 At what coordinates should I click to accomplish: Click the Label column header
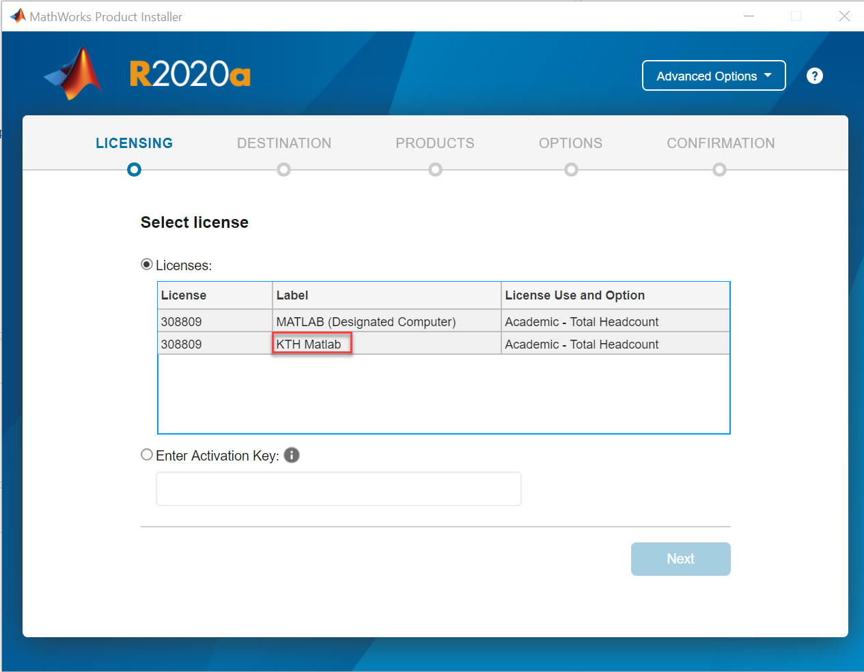point(292,295)
